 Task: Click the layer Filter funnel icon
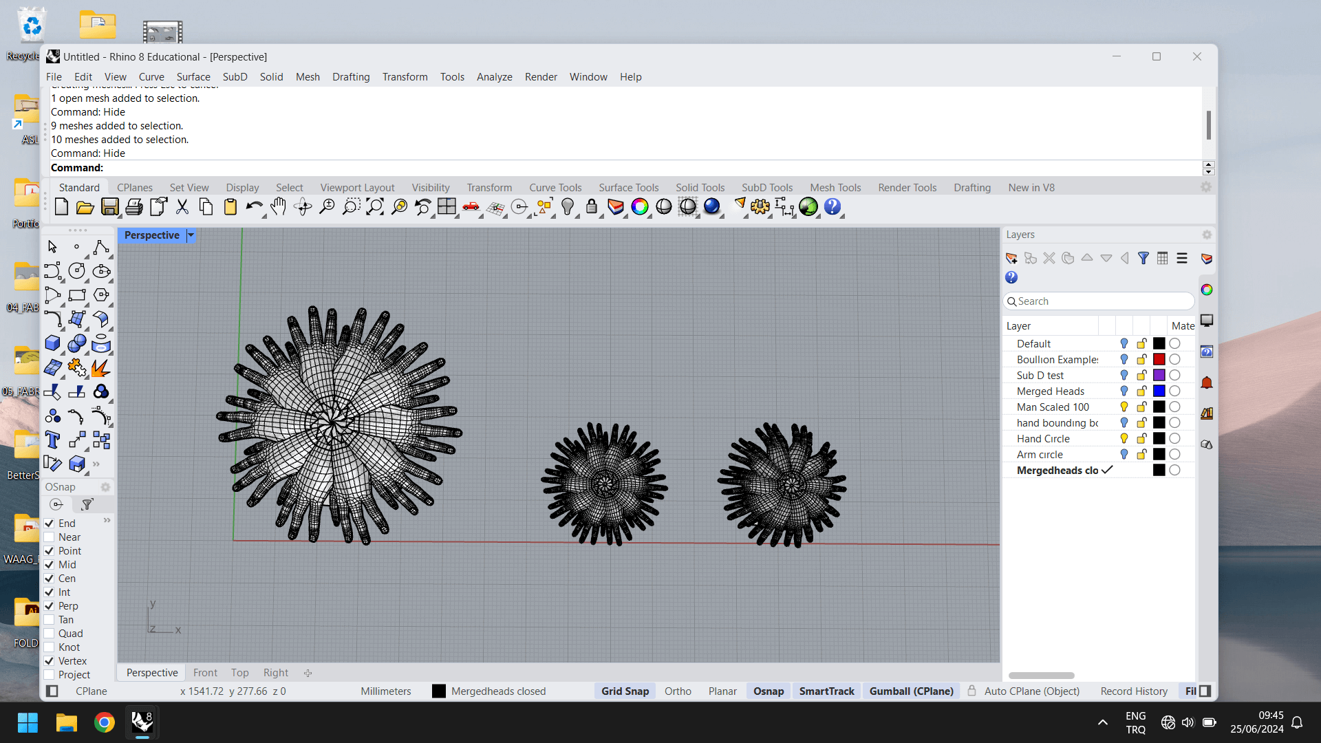[1143, 259]
